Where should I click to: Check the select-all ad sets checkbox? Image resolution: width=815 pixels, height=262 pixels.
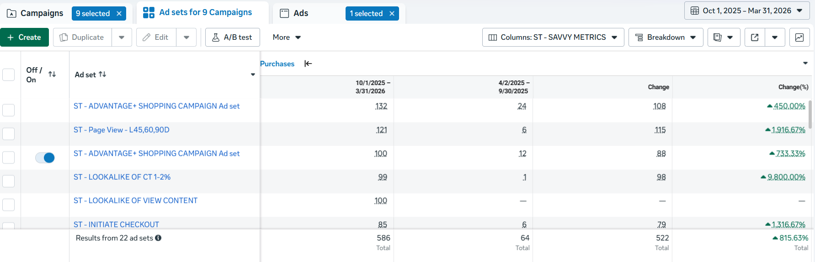[9, 75]
